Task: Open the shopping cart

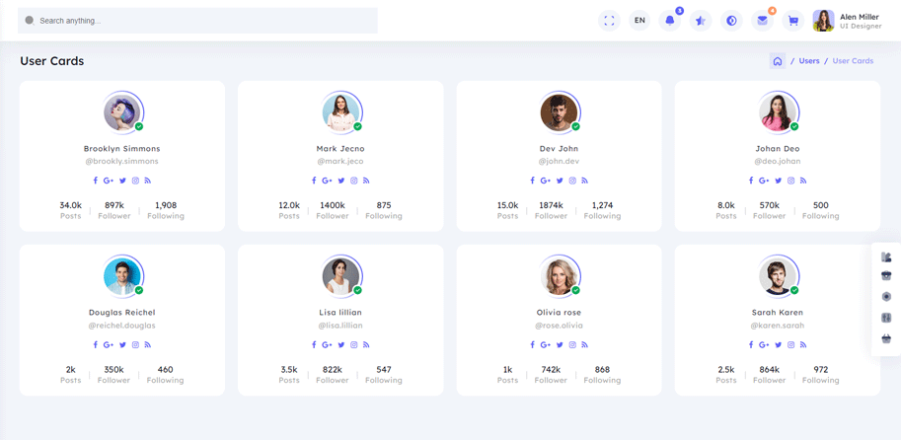Action: pos(792,21)
